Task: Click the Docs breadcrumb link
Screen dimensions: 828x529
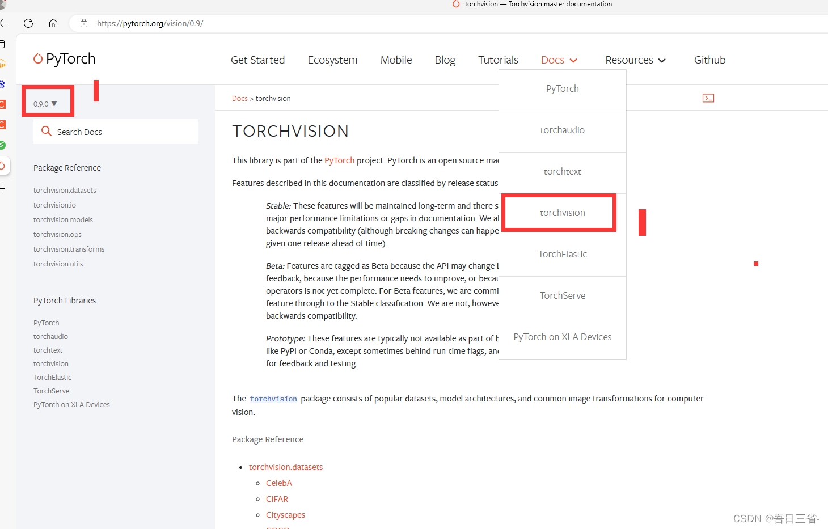Action: pos(240,99)
